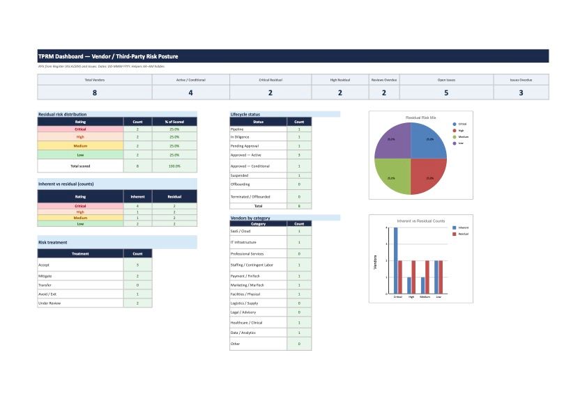
Task: Click the Open Issues KPI label
Action: coord(447,80)
